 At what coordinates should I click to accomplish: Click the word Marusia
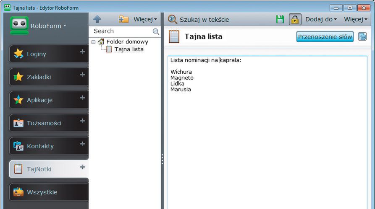[x=181, y=90]
